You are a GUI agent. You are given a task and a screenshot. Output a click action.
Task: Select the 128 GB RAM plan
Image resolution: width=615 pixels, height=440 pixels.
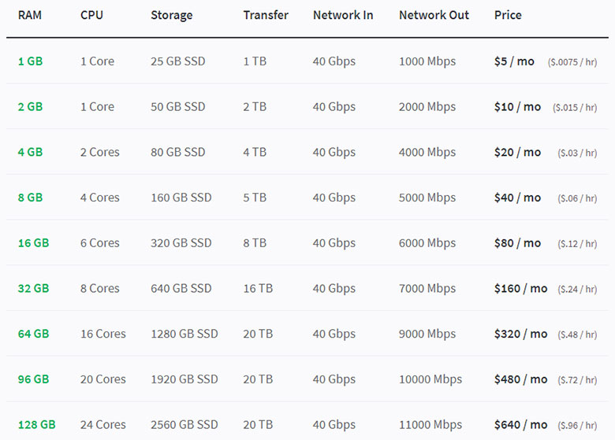36,424
